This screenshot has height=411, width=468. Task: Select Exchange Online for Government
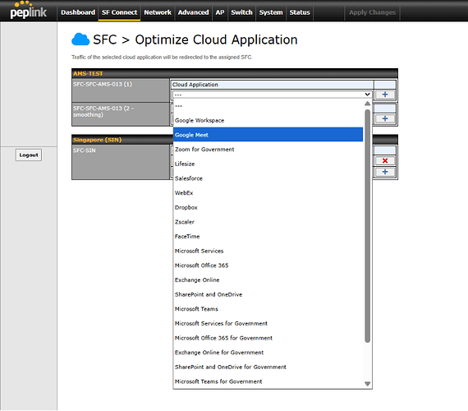point(268,353)
